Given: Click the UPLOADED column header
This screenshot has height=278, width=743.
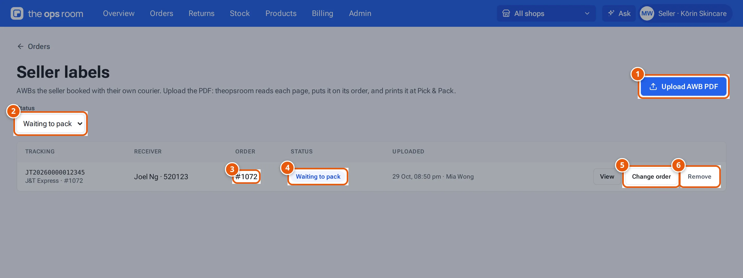Looking at the screenshot, I should pyautogui.click(x=408, y=151).
